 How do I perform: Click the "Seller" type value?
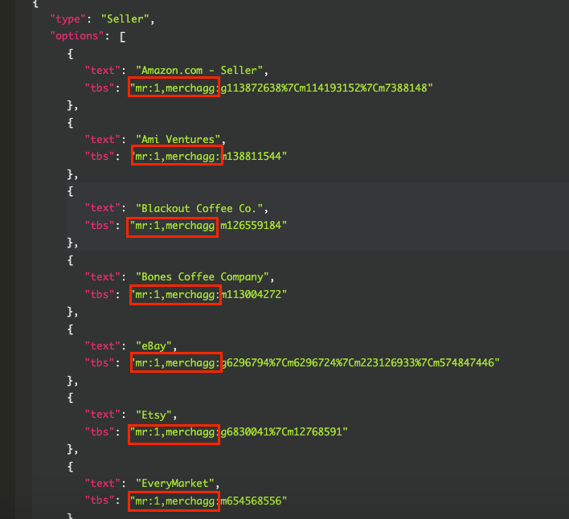point(125,18)
